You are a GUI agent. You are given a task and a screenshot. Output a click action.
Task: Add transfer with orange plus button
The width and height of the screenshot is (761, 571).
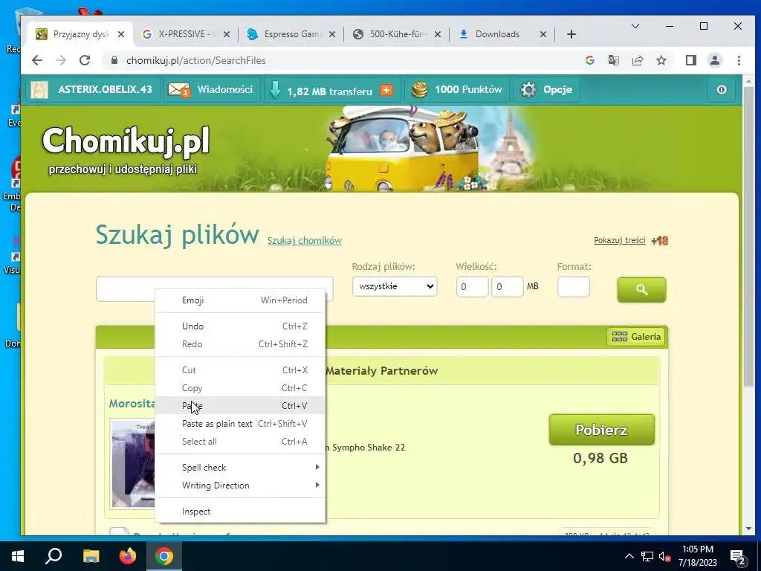[386, 90]
